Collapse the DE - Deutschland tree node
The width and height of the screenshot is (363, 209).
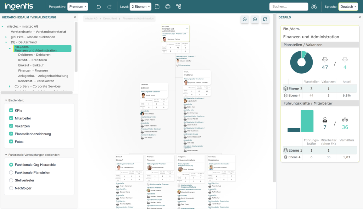click(x=6, y=43)
